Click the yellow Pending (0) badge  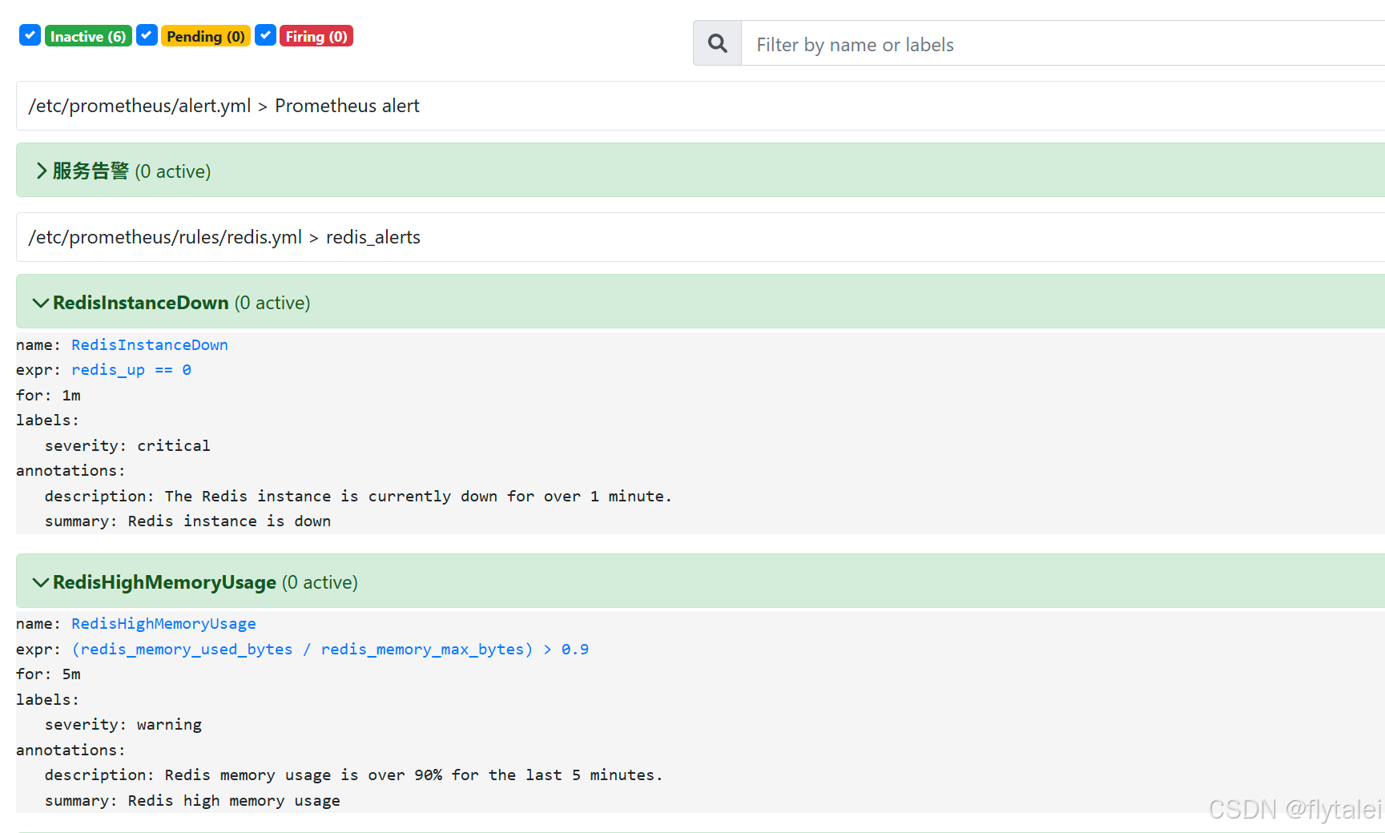click(x=206, y=36)
